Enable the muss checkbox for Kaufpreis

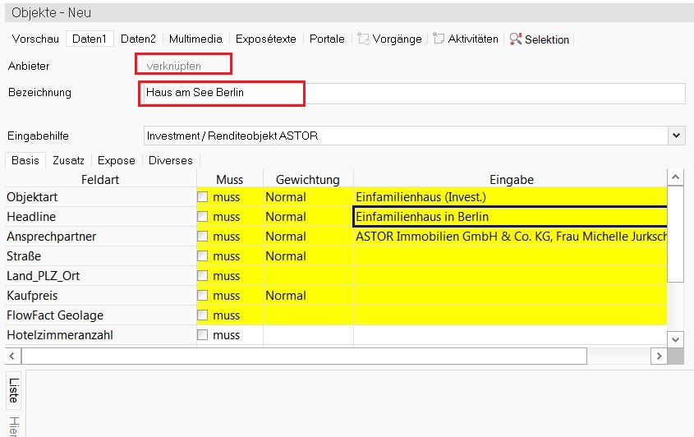click(203, 296)
